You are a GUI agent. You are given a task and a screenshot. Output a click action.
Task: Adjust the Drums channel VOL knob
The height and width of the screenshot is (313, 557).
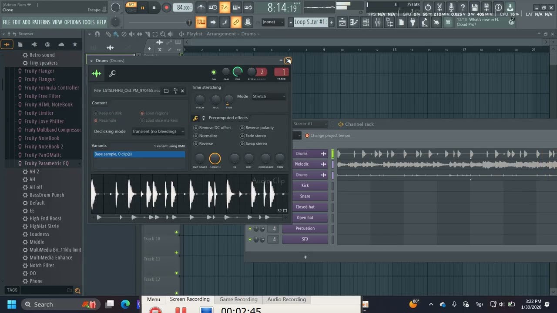[x=238, y=72]
